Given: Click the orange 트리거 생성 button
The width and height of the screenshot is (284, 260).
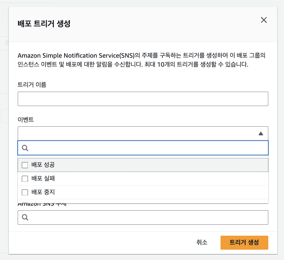Looking at the screenshot, I should pyautogui.click(x=244, y=242).
